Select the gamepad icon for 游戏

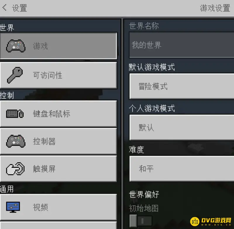(x=16, y=46)
